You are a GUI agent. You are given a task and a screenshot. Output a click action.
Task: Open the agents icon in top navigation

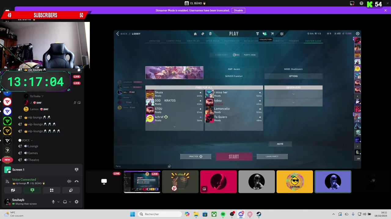pyautogui.click(x=210, y=34)
